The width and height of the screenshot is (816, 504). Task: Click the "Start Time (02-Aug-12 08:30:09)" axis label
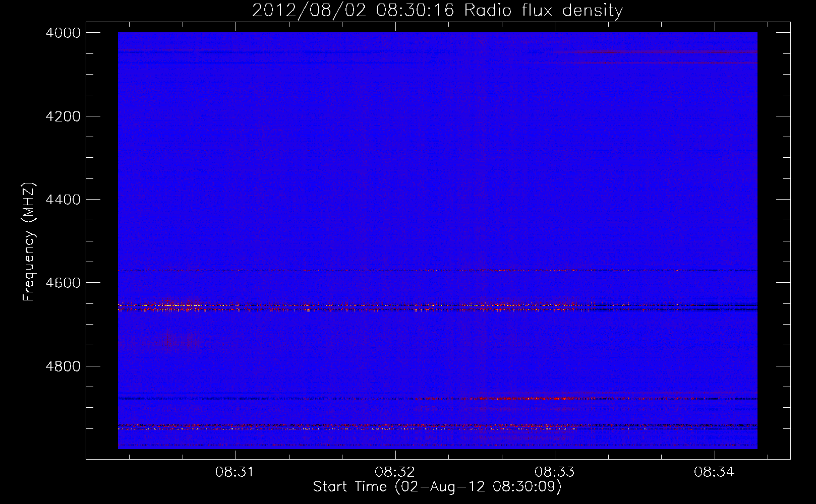[x=437, y=487]
